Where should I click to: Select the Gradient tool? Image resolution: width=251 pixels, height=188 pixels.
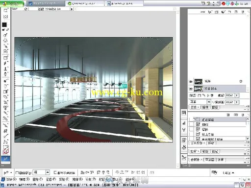(5, 92)
